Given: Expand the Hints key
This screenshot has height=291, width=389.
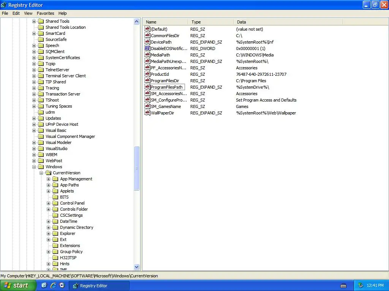Looking at the screenshot, I should point(48,264).
